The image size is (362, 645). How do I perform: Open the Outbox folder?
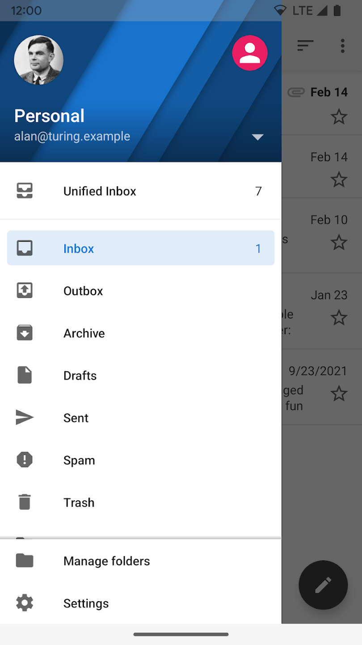pos(83,291)
